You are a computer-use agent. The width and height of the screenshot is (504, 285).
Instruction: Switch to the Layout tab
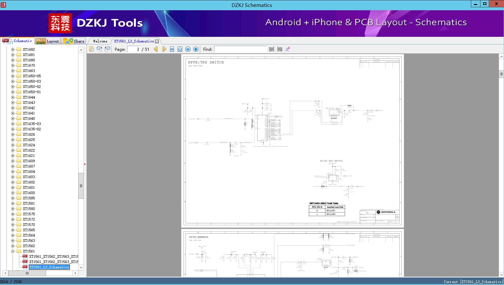click(48, 41)
